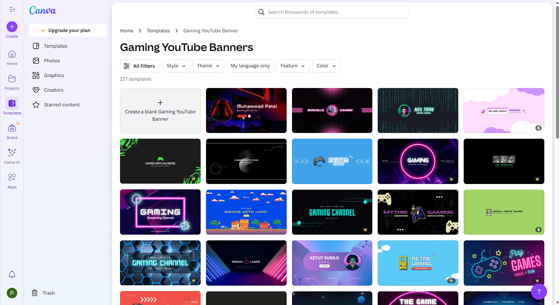This screenshot has height=305, width=560.
Task: Open Starred content menu item
Action: point(68,105)
